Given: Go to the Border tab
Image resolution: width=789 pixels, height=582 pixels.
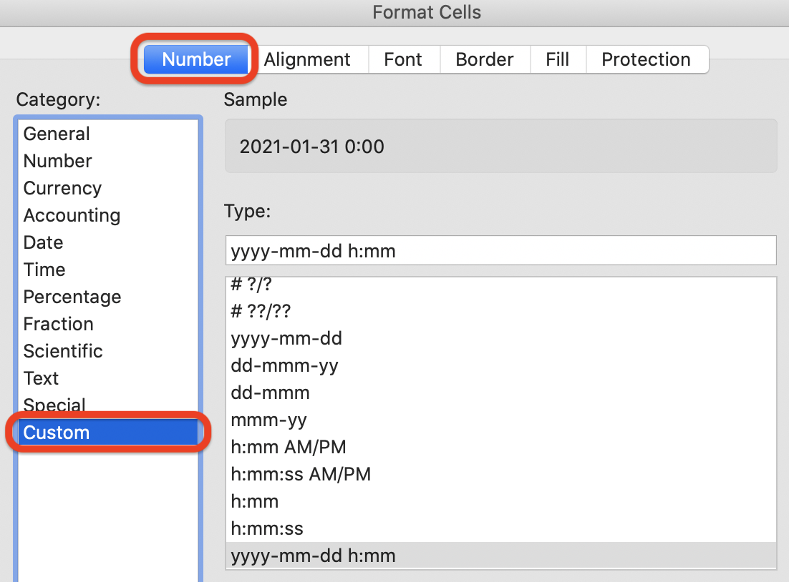Looking at the screenshot, I should pyautogui.click(x=485, y=59).
